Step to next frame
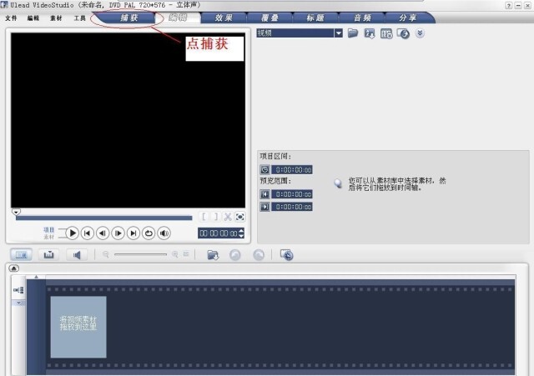Image resolution: width=534 pixels, height=376 pixels. [118, 233]
